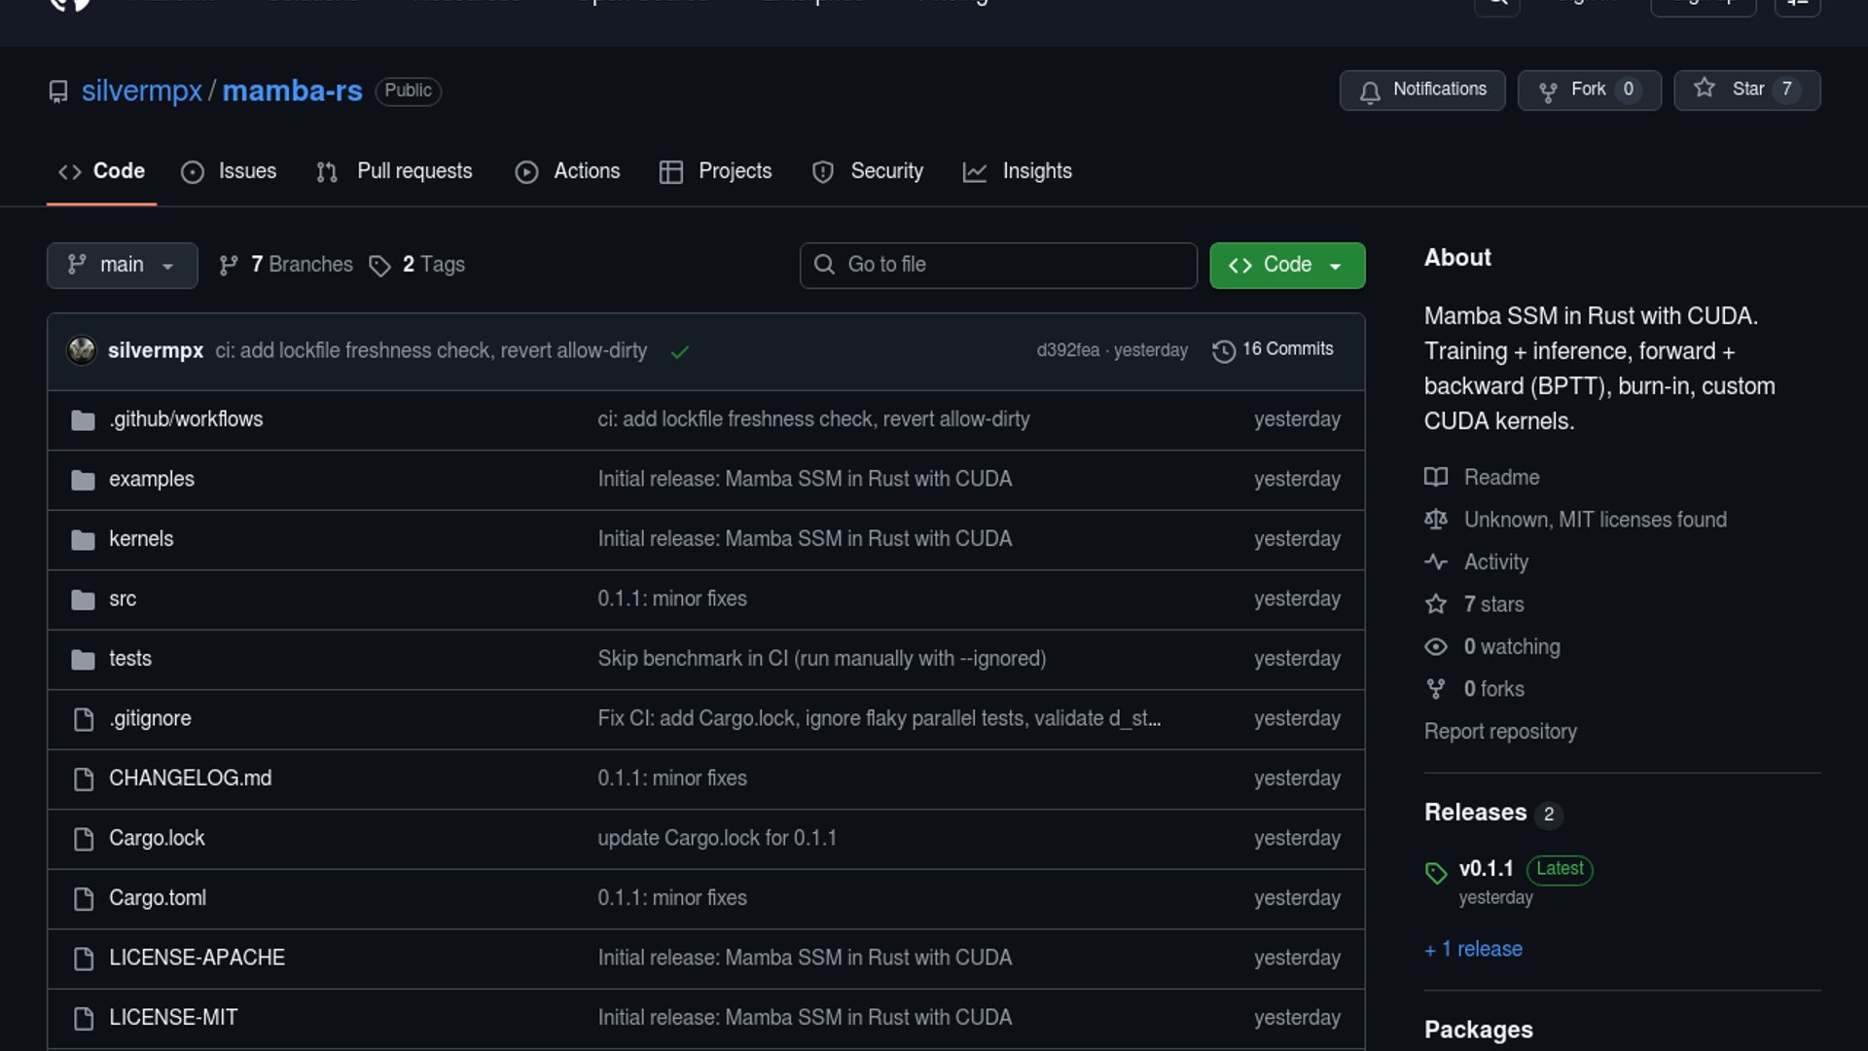
Task: Click the tag icon next to v0.1.1
Action: (x=1436, y=872)
